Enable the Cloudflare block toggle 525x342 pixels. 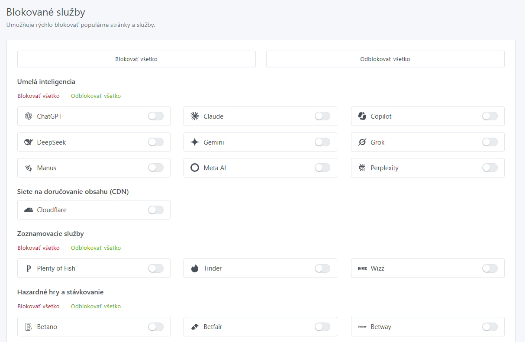156,210
